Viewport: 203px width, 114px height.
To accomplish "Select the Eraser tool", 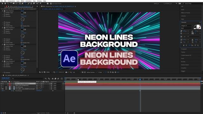I will pos(34,3).
